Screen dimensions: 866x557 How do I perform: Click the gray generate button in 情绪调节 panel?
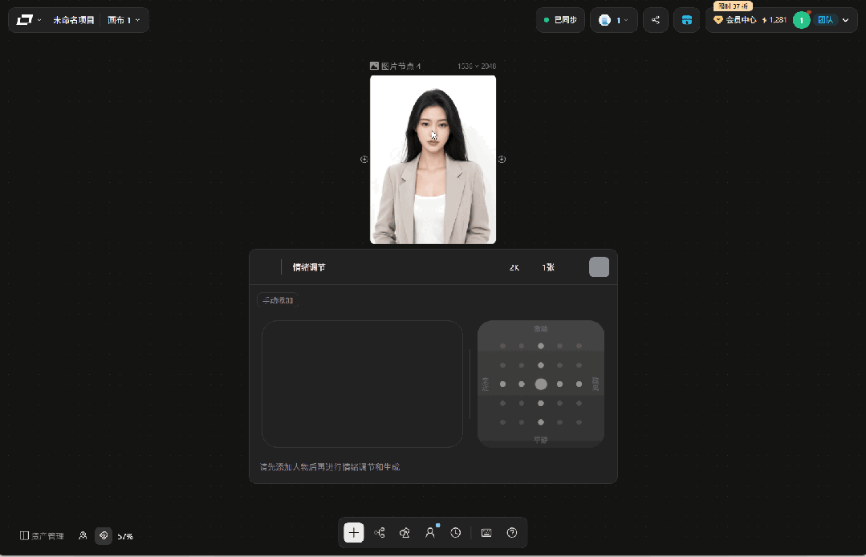tap(600, 267)
